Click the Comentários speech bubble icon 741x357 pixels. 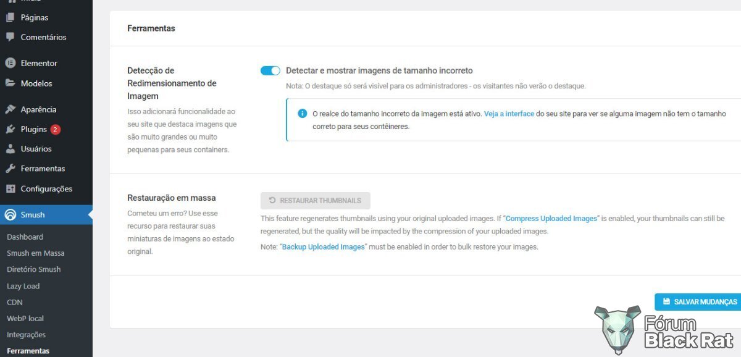pyautogui.click(x=10, y=37)
